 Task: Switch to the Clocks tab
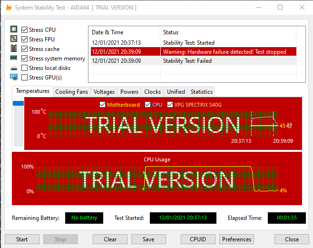tap(153, 92)
